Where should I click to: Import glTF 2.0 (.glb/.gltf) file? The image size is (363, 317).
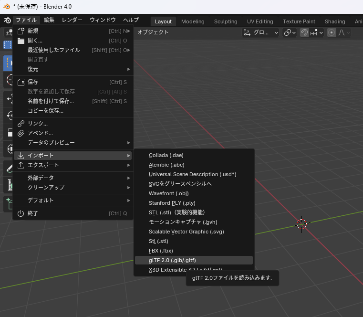[194, 260]
